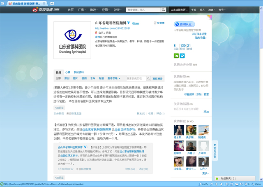The image size is (263, 187).
Task: Open the 查看权限 dropdown filter
Action: (x=114, y=78)
